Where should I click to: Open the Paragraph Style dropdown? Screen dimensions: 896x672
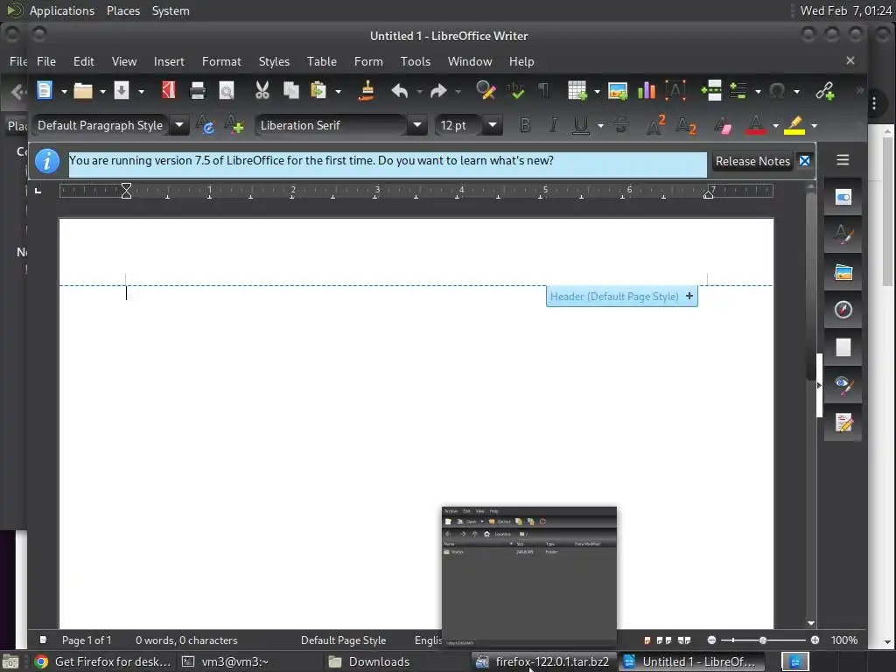(x=179, y=125)
